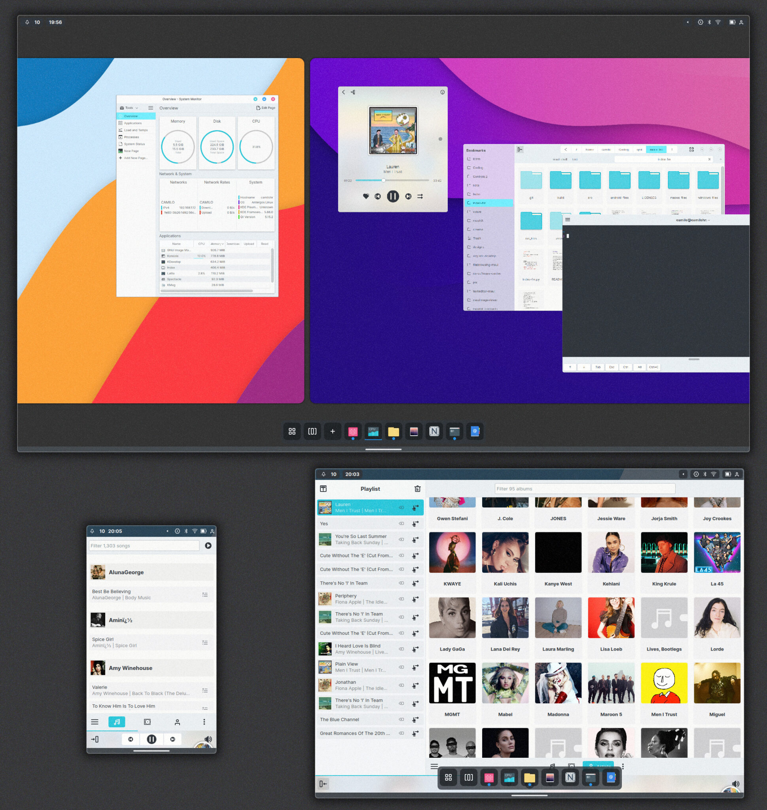This screenshot has height=810, width=767.
Task: Skip to previous track in Lauren mini player
Action: [x=378, y=196]
